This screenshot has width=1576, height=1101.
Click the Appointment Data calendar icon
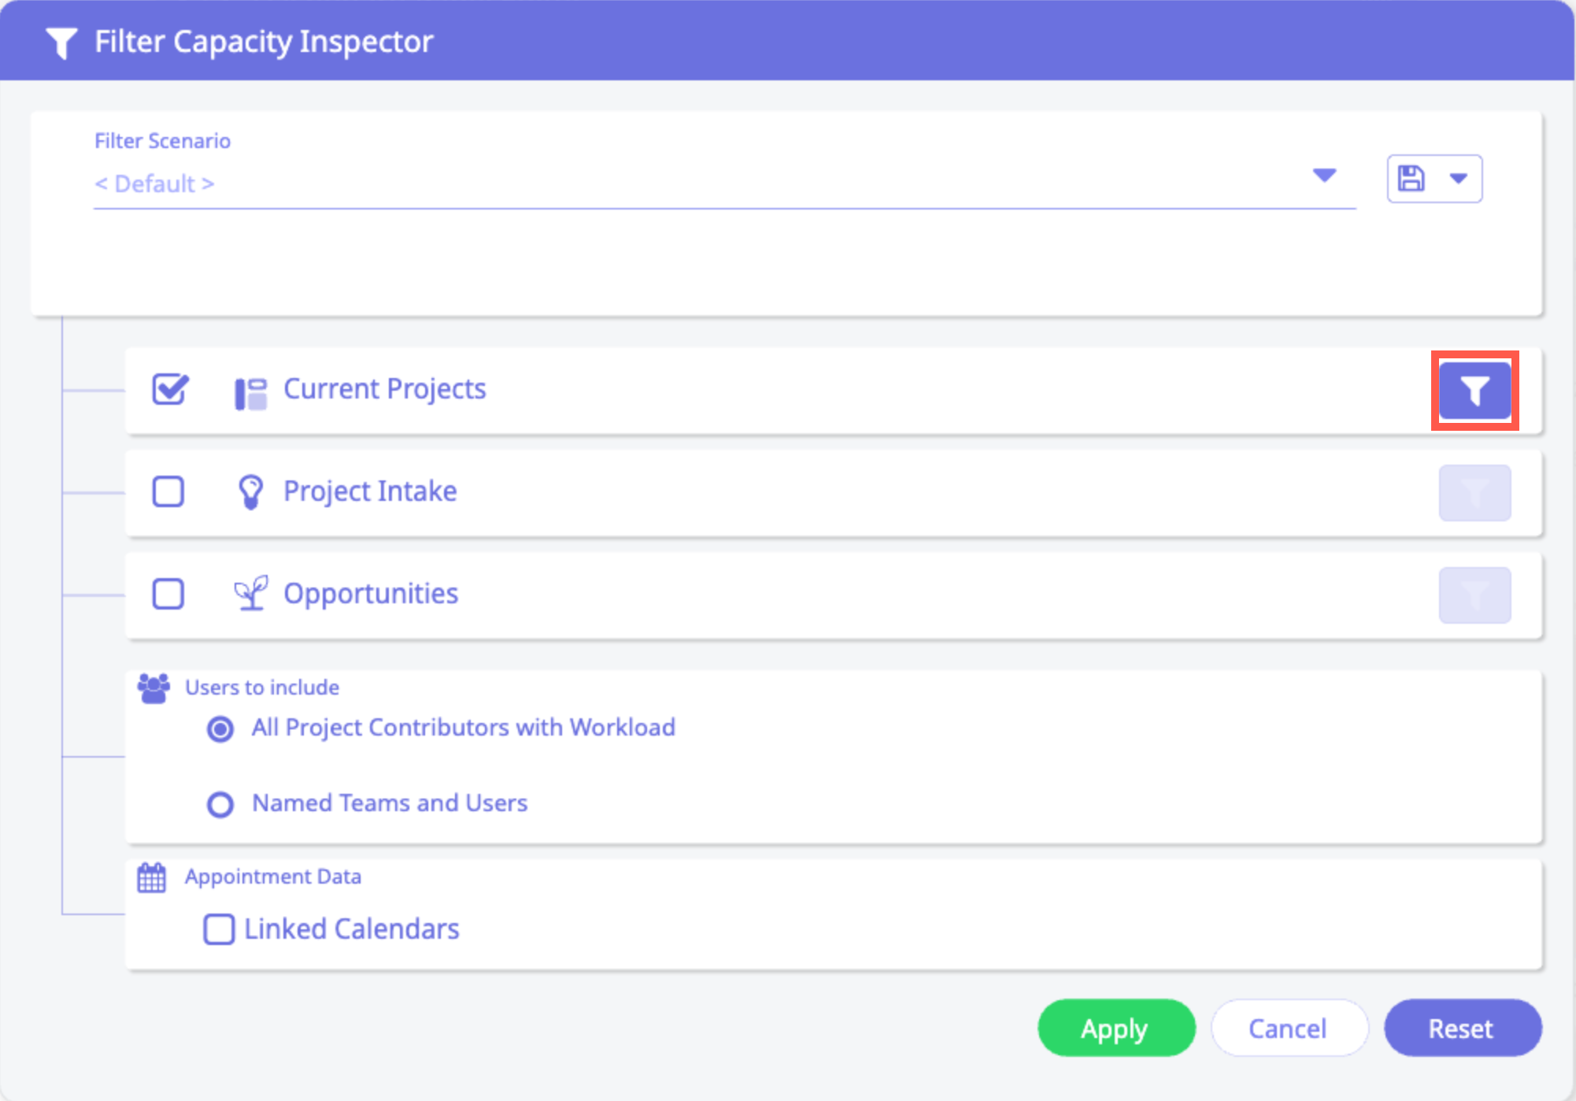click(x=152, y=877)
